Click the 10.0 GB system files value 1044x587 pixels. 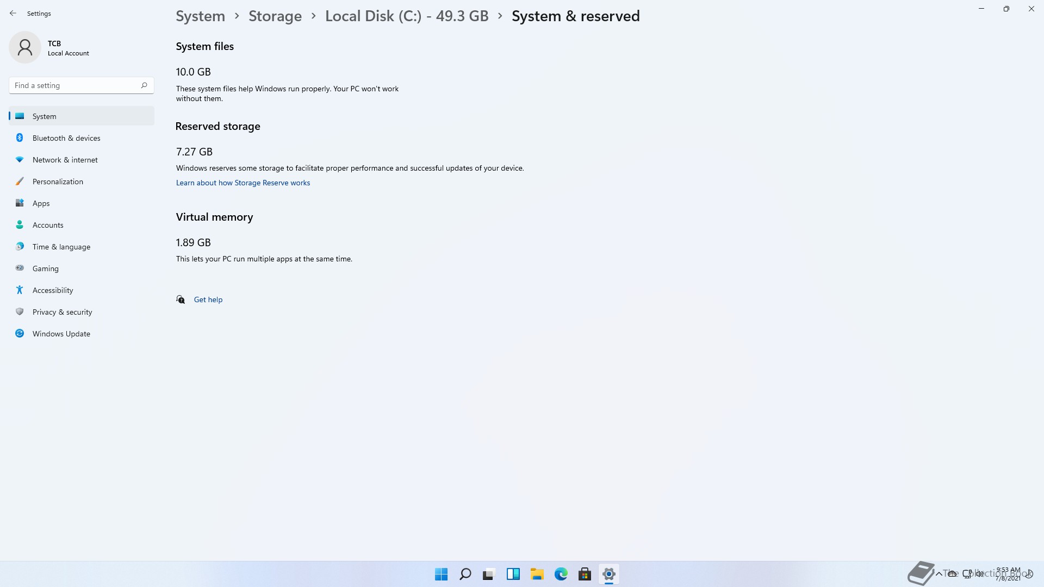pos(193,72)
